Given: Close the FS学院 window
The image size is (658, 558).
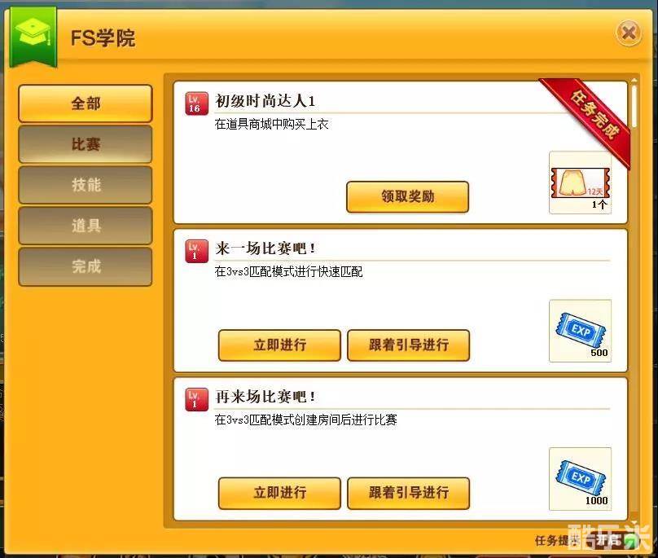Looking at the screenshot, I should click(628, 33).
